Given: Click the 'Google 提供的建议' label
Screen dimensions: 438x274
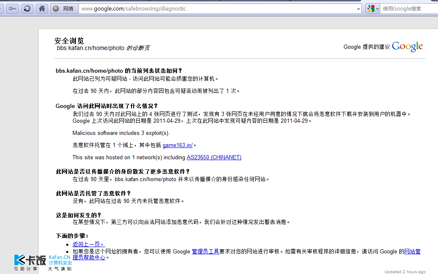Looking at the screenshot, I should click(366, 47).
